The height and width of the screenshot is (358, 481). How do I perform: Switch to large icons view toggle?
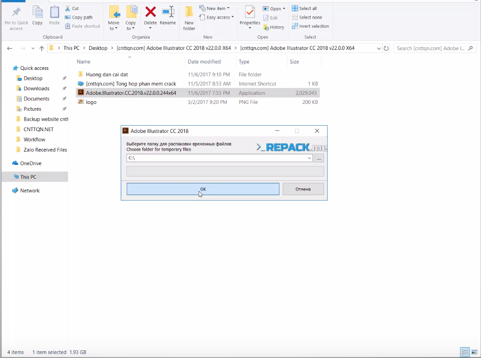coord(475,352)
